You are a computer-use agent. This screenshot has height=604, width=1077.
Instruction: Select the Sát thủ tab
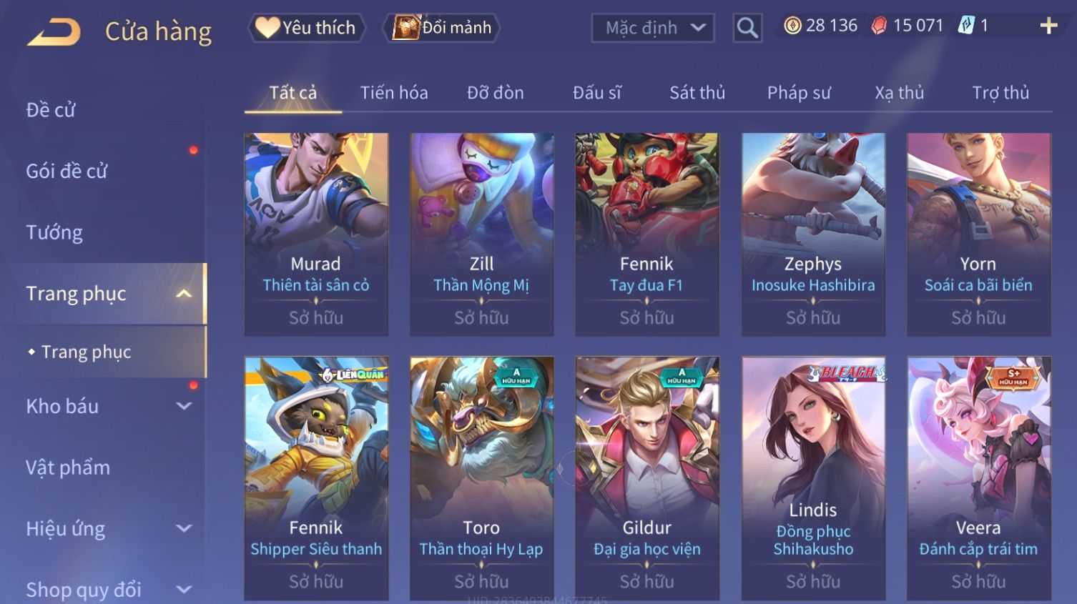click(x=697, y=93)
